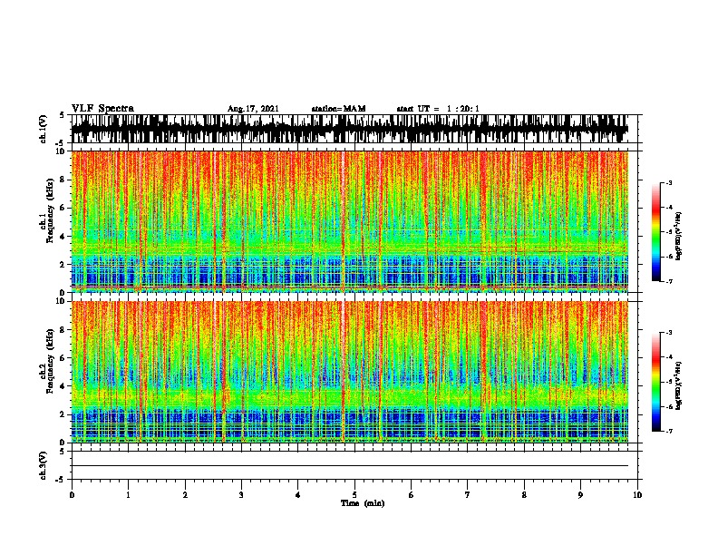Click the time axis tick label "8"

[524, 495]
